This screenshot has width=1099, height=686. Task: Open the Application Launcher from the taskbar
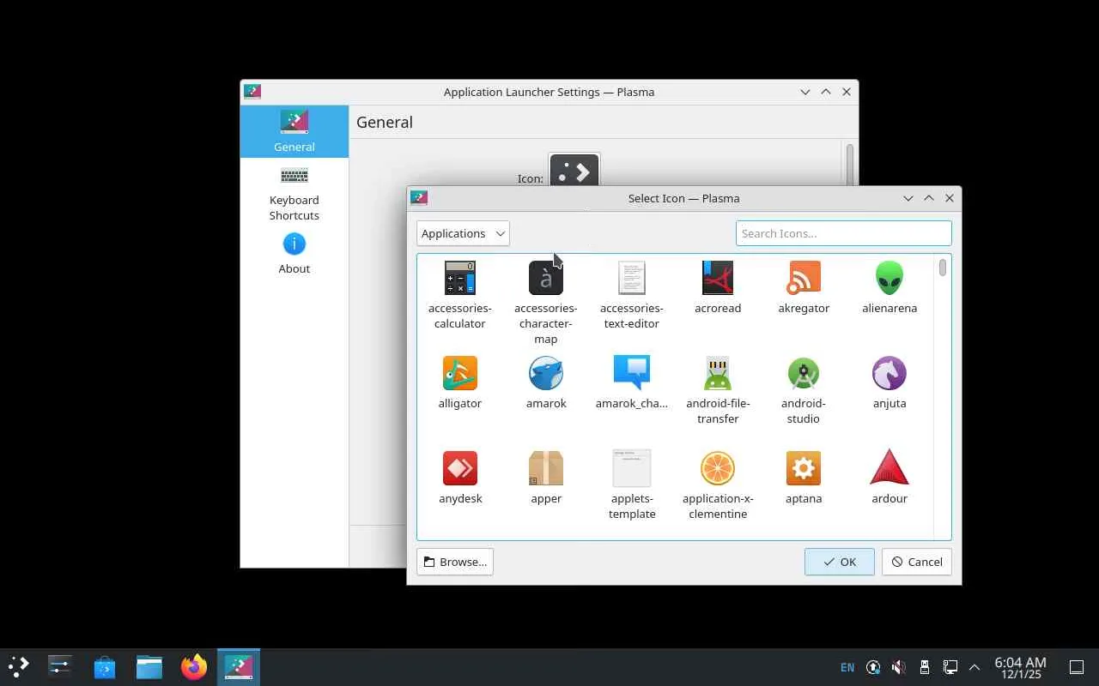click(18, 666)
